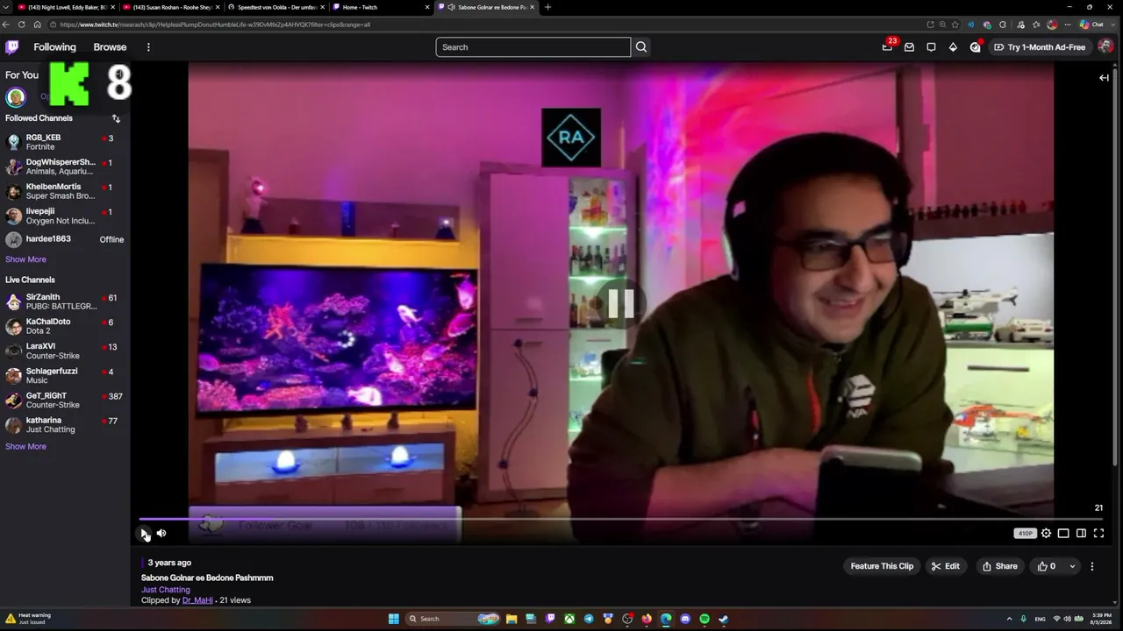Mute the clip volume
Screen dimensions: 1123x631
pos(161,533)
